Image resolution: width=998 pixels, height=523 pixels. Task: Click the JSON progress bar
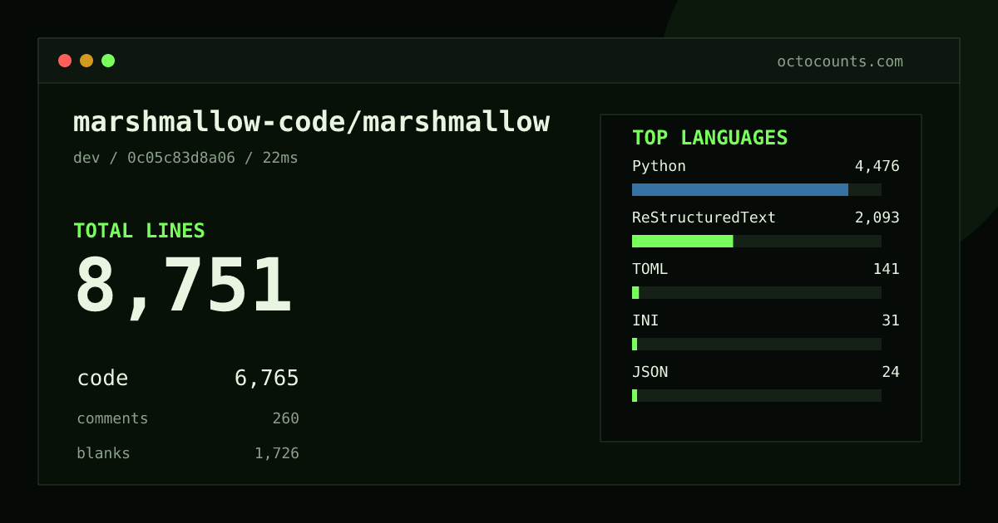click(x=757, y=395)
